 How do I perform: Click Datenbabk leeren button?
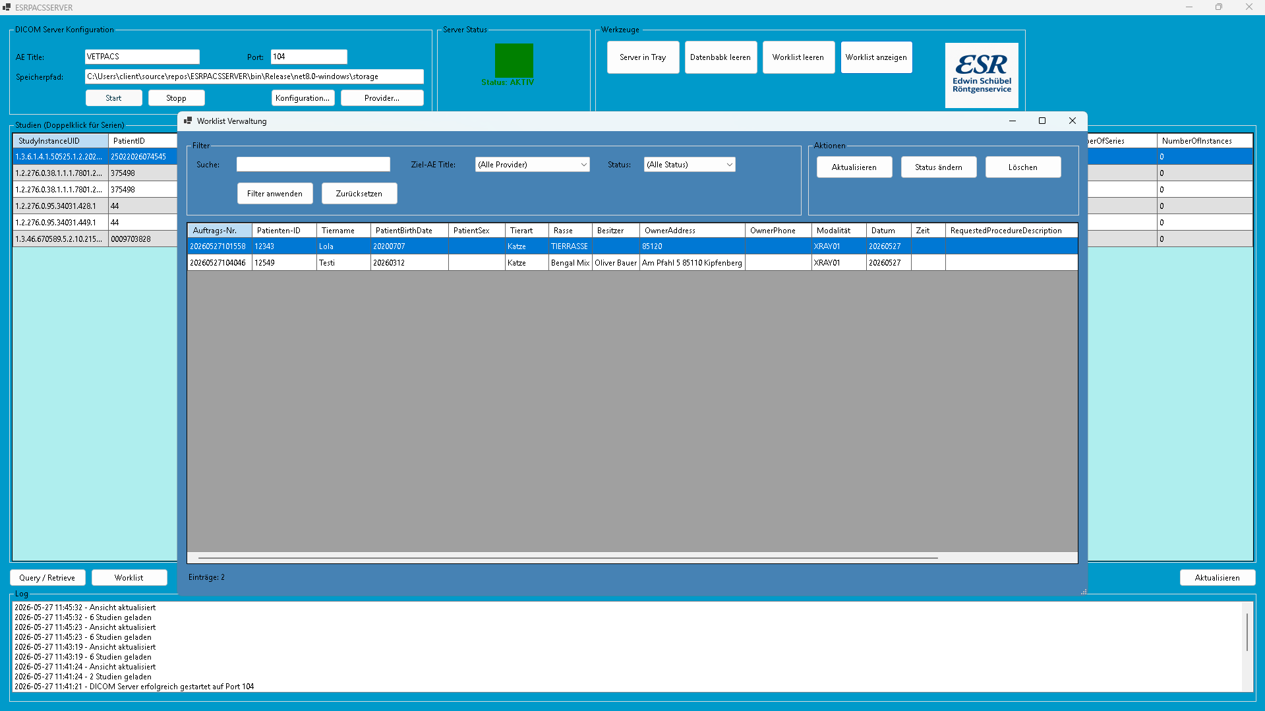721,57
